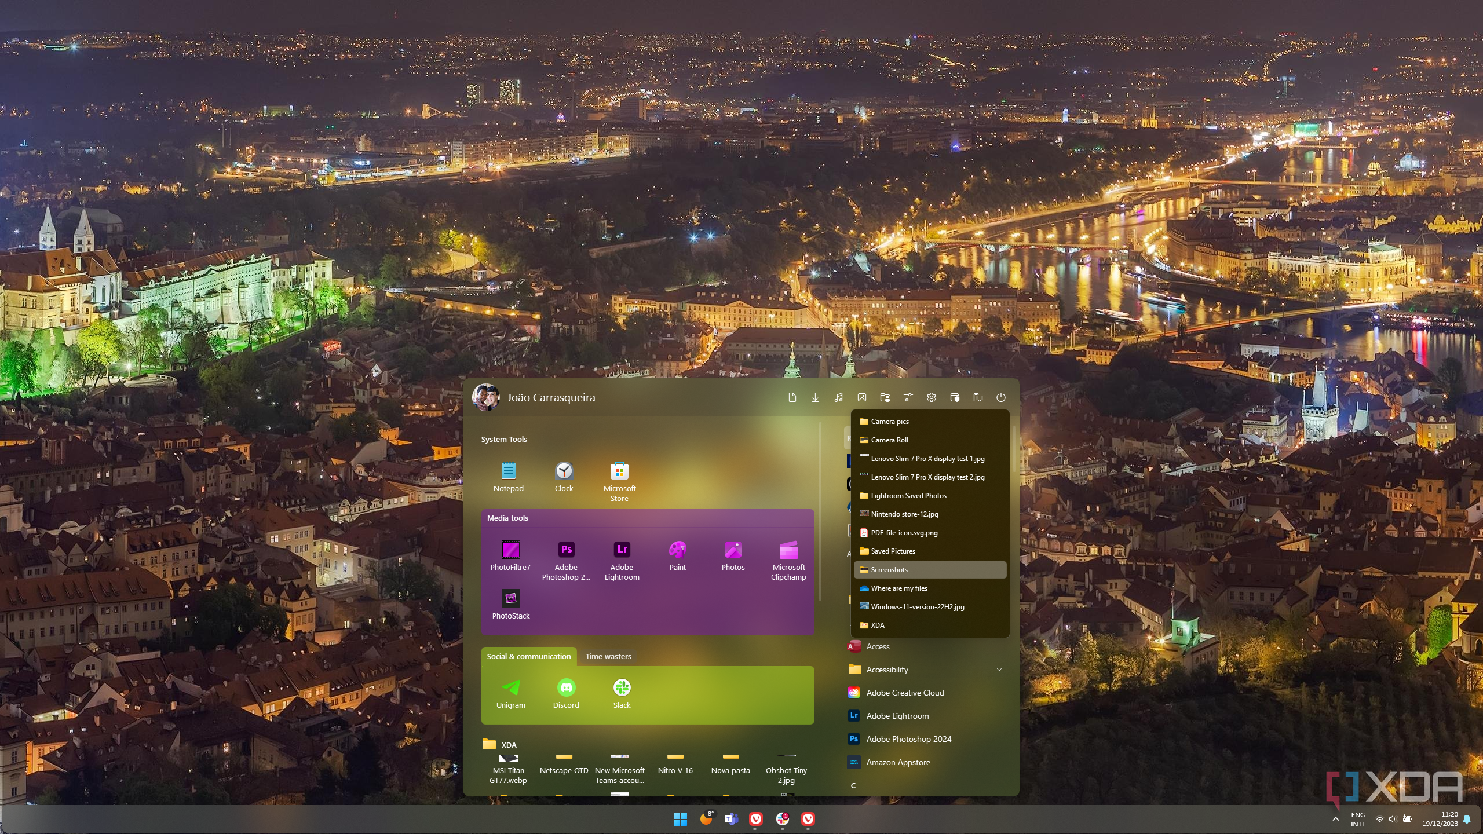Open MSI Titan GT77.webp file
The width and height of the screenshot is (1483, 834).
pos(508,770)
